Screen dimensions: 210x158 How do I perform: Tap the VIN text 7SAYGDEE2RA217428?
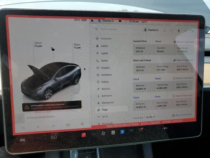point(122,125)
